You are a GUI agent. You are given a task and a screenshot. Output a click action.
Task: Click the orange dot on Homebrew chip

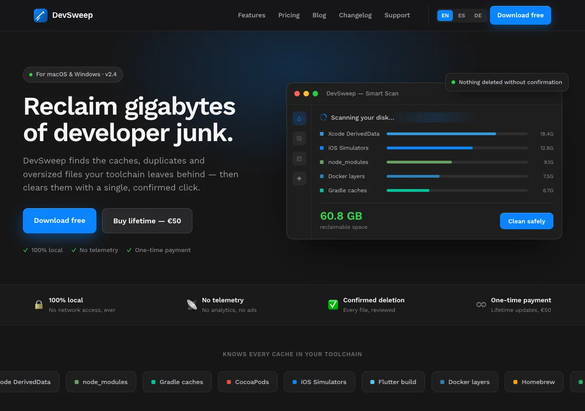click(x=515, y=382)
